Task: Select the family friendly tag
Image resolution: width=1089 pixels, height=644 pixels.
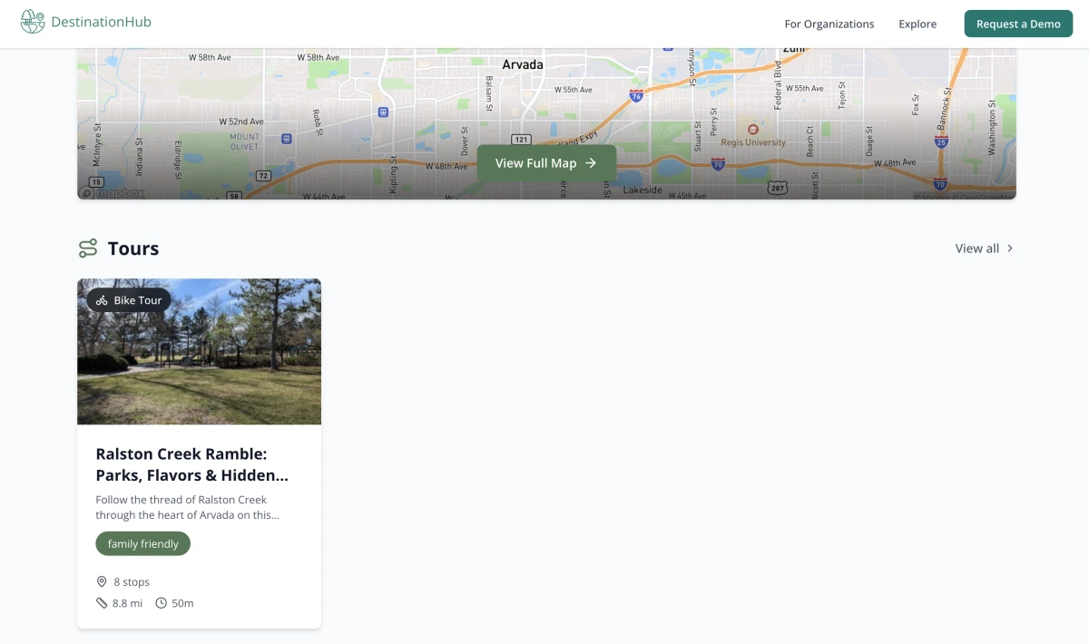Action: 142,543
